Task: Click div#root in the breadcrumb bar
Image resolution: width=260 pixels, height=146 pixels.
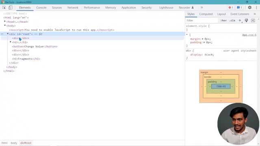Action: point(26,143)
